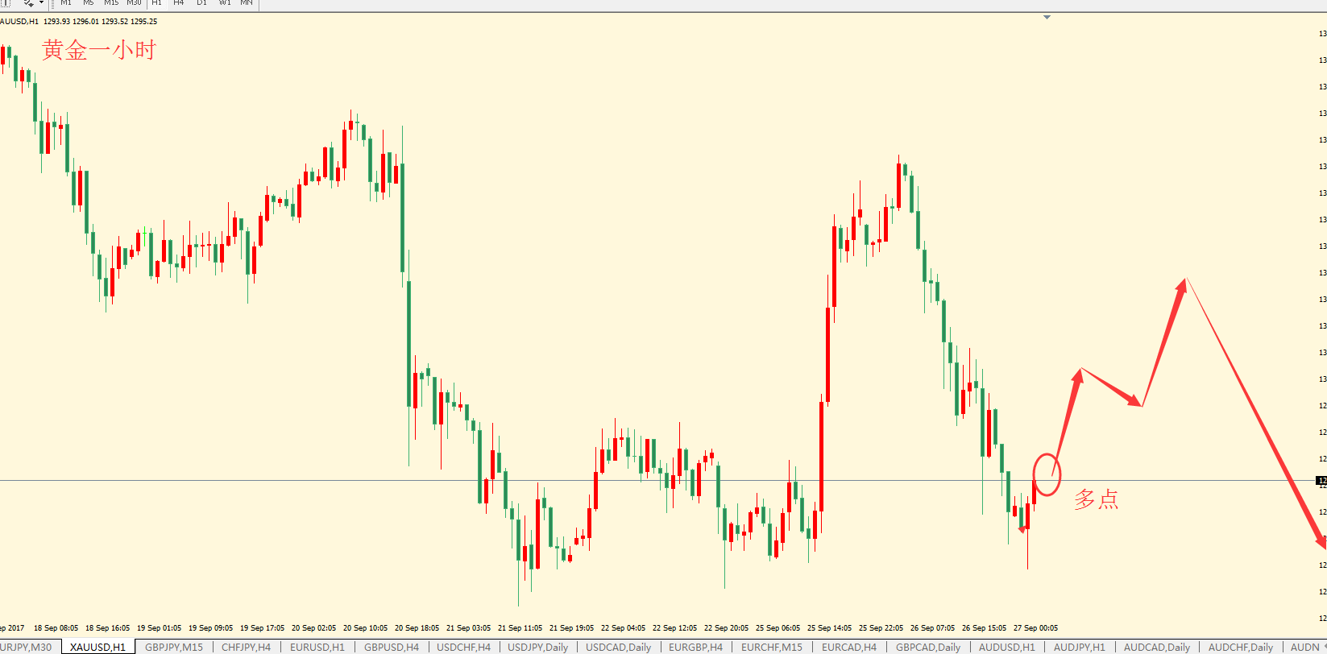The image size is (1327, 654).
Task: Switch to the GBPCAD,Daily chart tab
Action: pyautogui.click(x=928, y=647)
